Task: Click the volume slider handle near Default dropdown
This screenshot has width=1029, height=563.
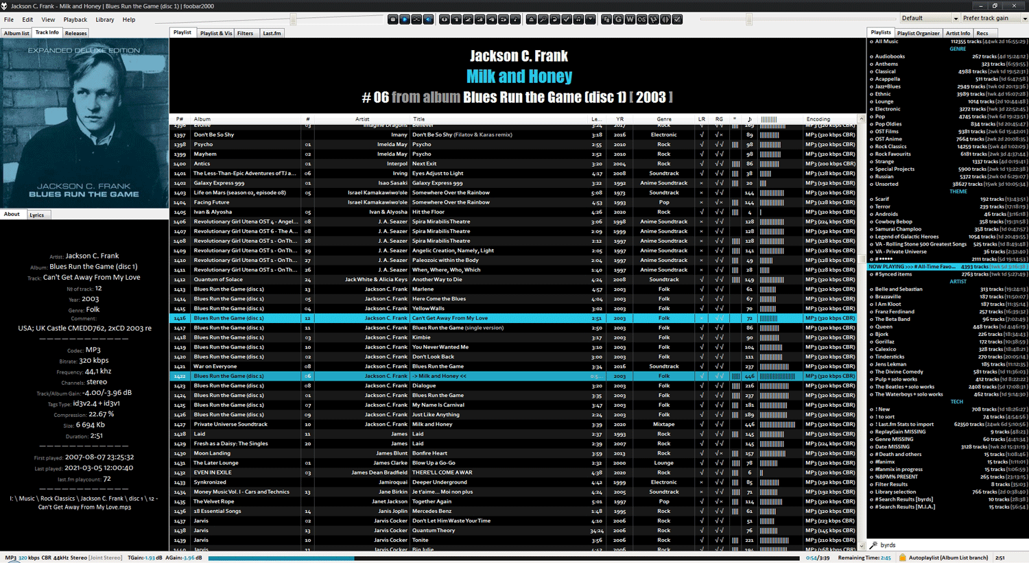Action: click(748, 19)
